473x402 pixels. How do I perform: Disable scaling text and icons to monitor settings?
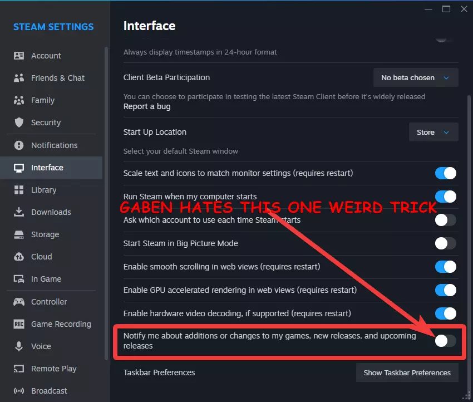click(446, 173)
